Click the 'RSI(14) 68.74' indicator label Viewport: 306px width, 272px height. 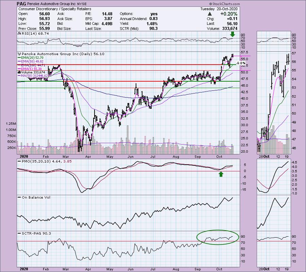[35, 34]
